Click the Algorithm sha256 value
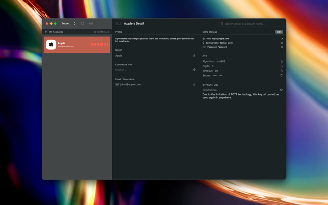The width and height of the screenshot is (328, 205). [221, 61]
